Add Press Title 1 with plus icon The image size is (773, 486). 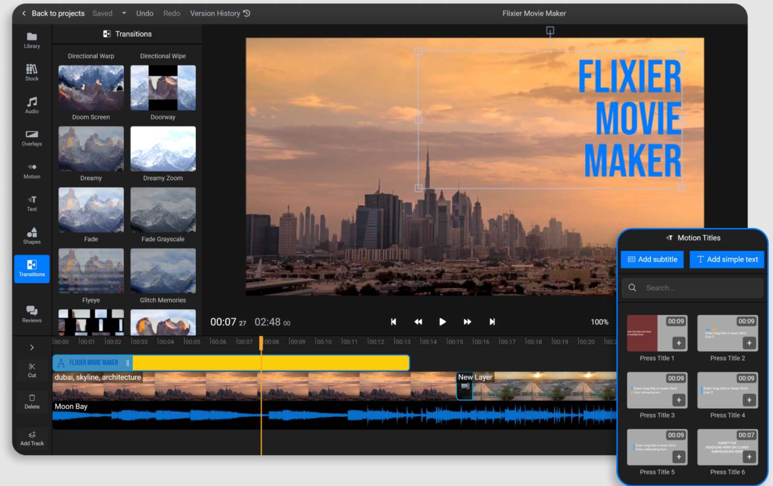pyautogui.click(x=679, y=343)
